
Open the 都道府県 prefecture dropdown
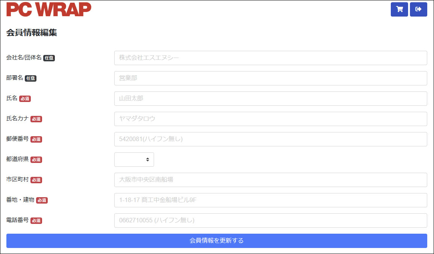point(134,160)
